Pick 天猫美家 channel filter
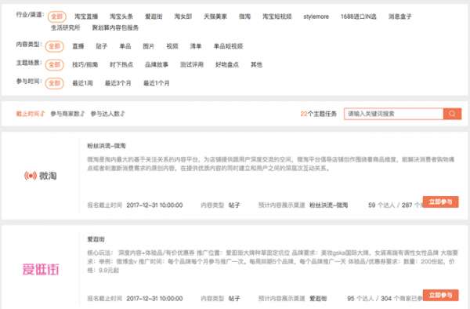470x309 pixels. coord(215,16)
